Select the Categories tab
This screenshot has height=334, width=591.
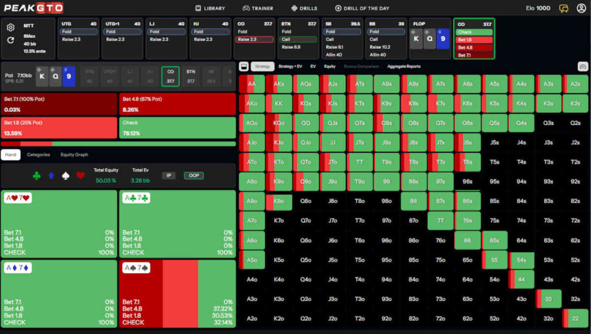click(39, 155)
